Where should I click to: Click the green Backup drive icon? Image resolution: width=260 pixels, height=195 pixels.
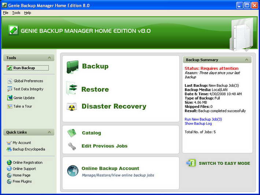[73, 67]
